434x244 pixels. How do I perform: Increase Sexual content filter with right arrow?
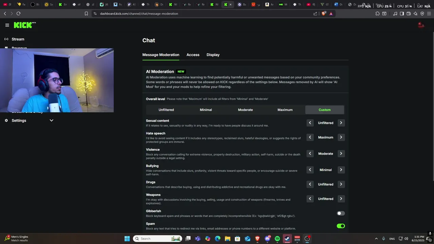(341, 123)
